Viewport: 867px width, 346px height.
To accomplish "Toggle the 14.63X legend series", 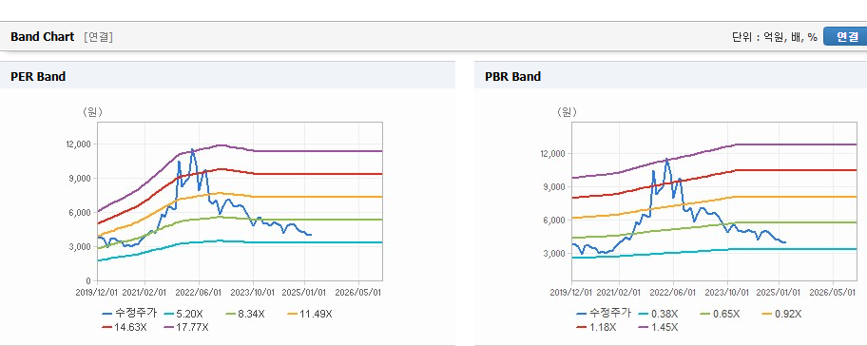I will pos(125,327).
